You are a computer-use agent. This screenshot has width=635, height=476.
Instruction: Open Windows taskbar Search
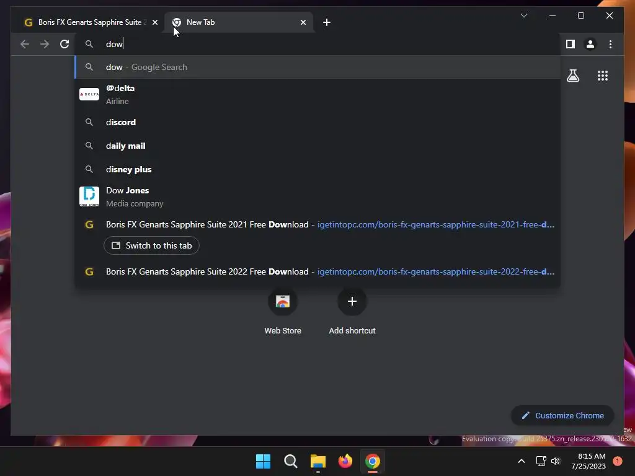point(290,461)
